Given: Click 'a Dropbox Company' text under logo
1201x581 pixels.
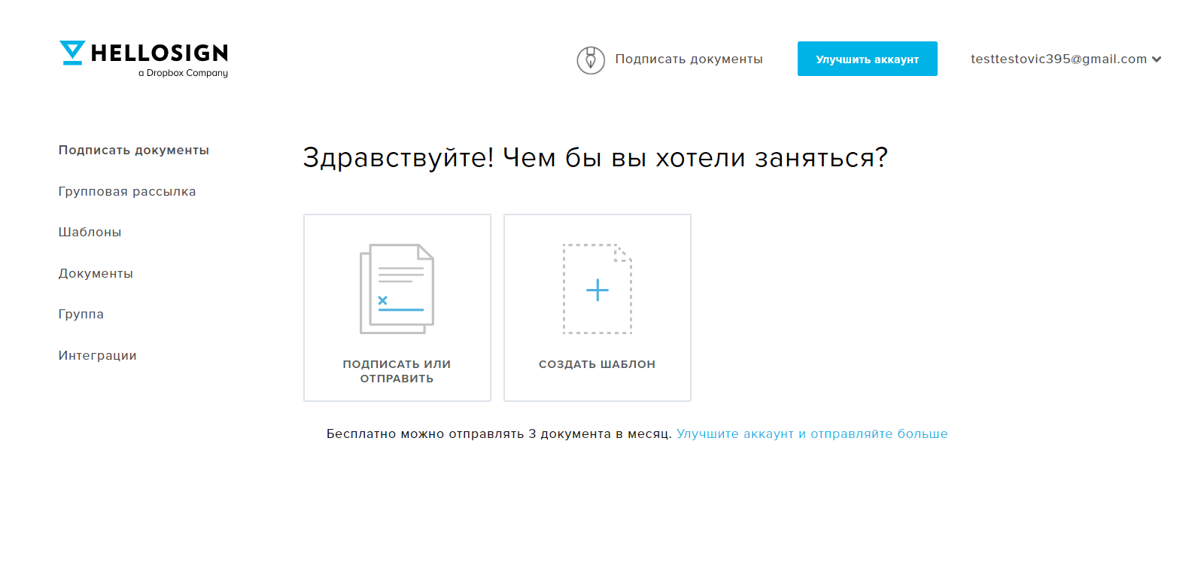Looking at the screenshot, I should pyautogui.click(x=183, y=73).
